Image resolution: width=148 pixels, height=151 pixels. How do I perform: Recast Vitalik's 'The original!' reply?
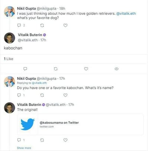click(x=42, y=140)
